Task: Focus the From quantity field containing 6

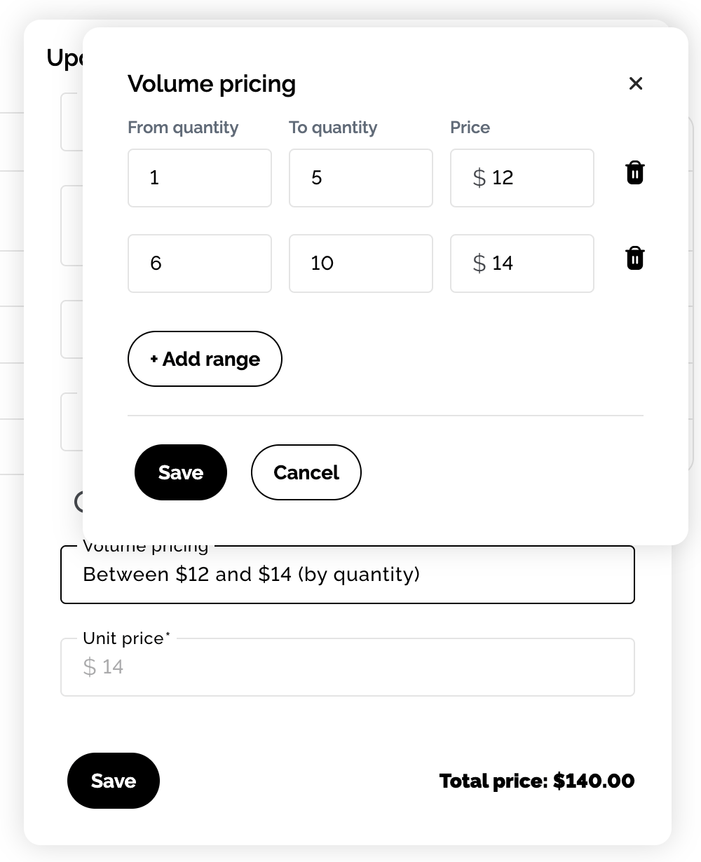Action: (x=200, y=264)
